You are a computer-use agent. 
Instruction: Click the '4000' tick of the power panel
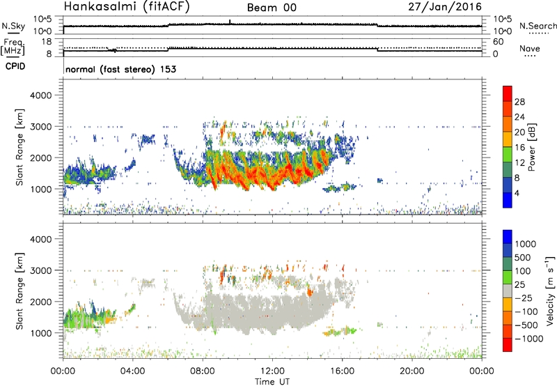[40, 95]
